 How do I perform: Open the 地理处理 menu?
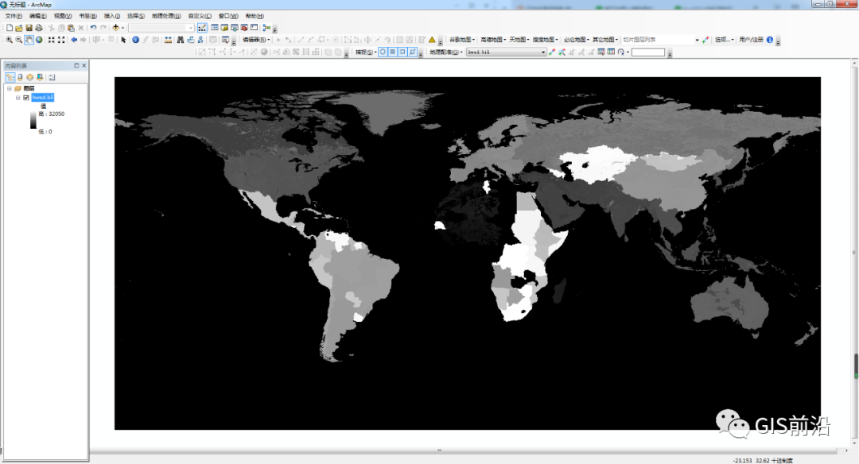click(x=166, y=16)
